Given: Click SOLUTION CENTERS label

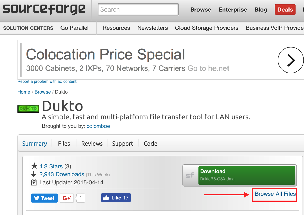Looking at the screenshot, I should point(28,28).
